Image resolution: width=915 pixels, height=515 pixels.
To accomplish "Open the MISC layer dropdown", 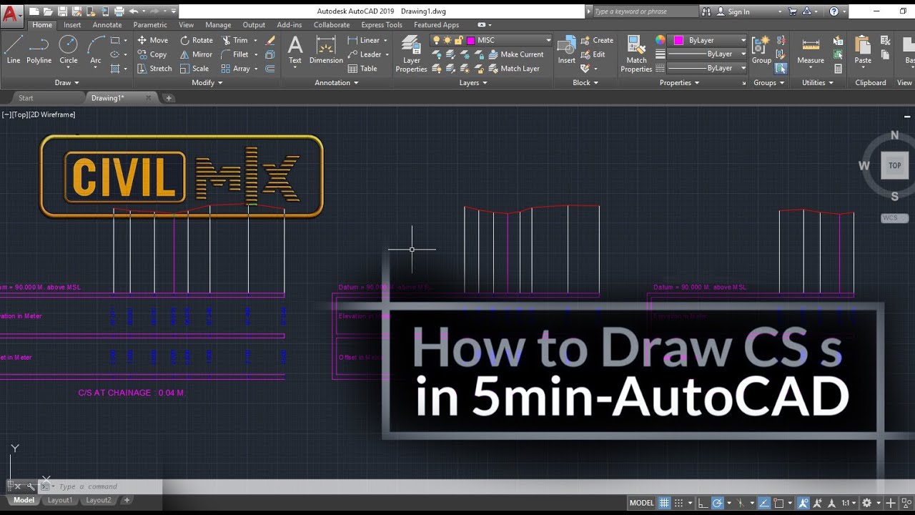I will tap(548, 40).
